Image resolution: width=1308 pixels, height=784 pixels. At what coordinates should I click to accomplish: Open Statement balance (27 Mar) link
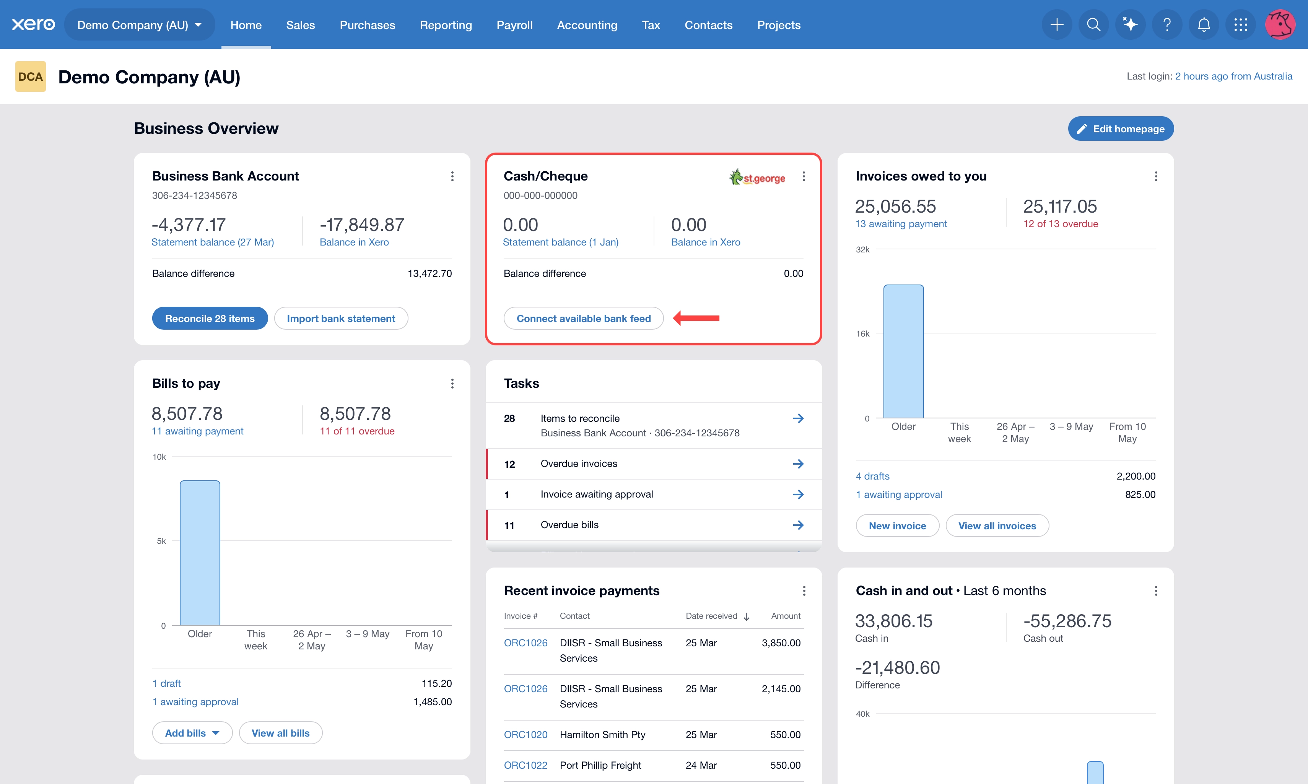pyautogui.click(x=212, y=242)
